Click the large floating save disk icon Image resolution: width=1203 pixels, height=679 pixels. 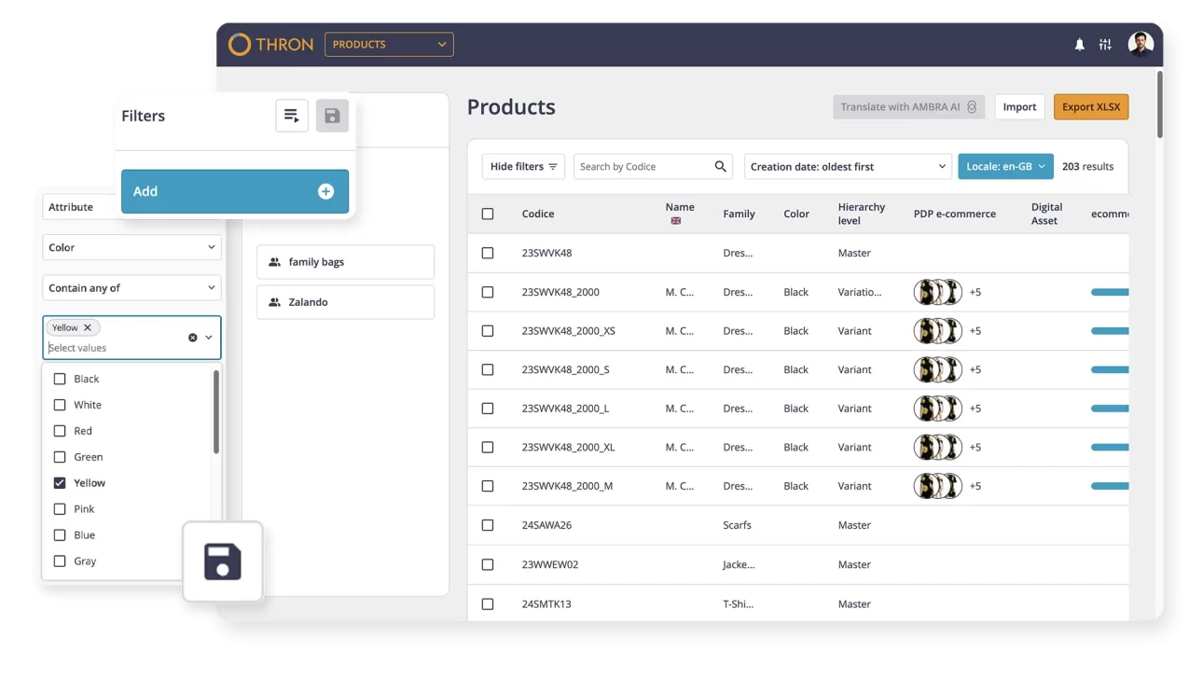pos(223,561)
